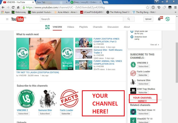Image resolution: width=178 pixels, height=123 pixels.
Task: Open the Videos channel tab
Action: (70, 27)
